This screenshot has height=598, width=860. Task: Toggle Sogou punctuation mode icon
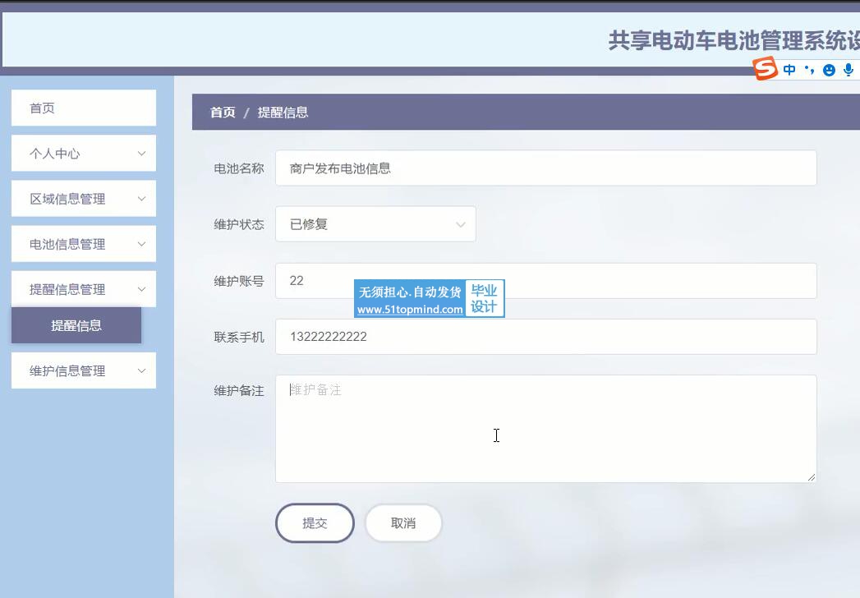(809, 70)
